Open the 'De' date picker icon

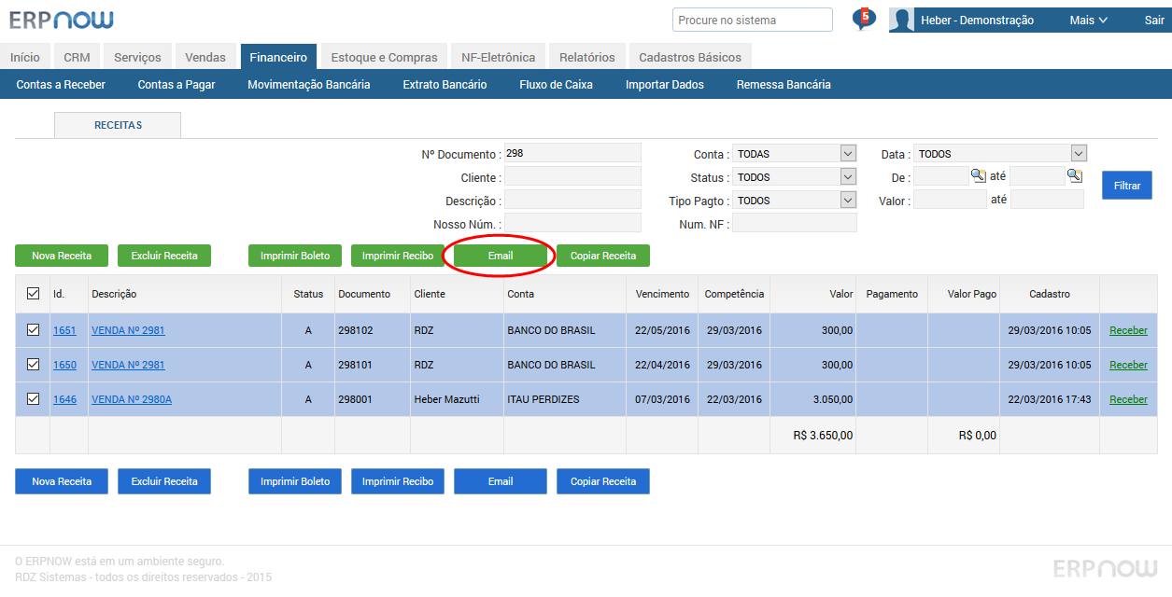978,175
